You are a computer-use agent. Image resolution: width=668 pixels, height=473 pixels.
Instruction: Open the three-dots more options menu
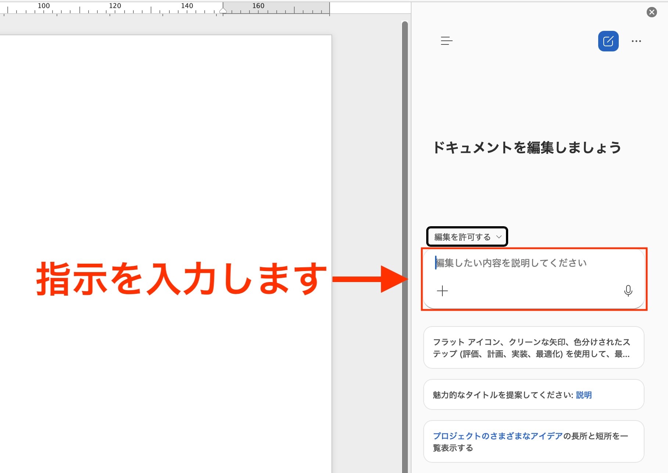click(x=636, y=41)
